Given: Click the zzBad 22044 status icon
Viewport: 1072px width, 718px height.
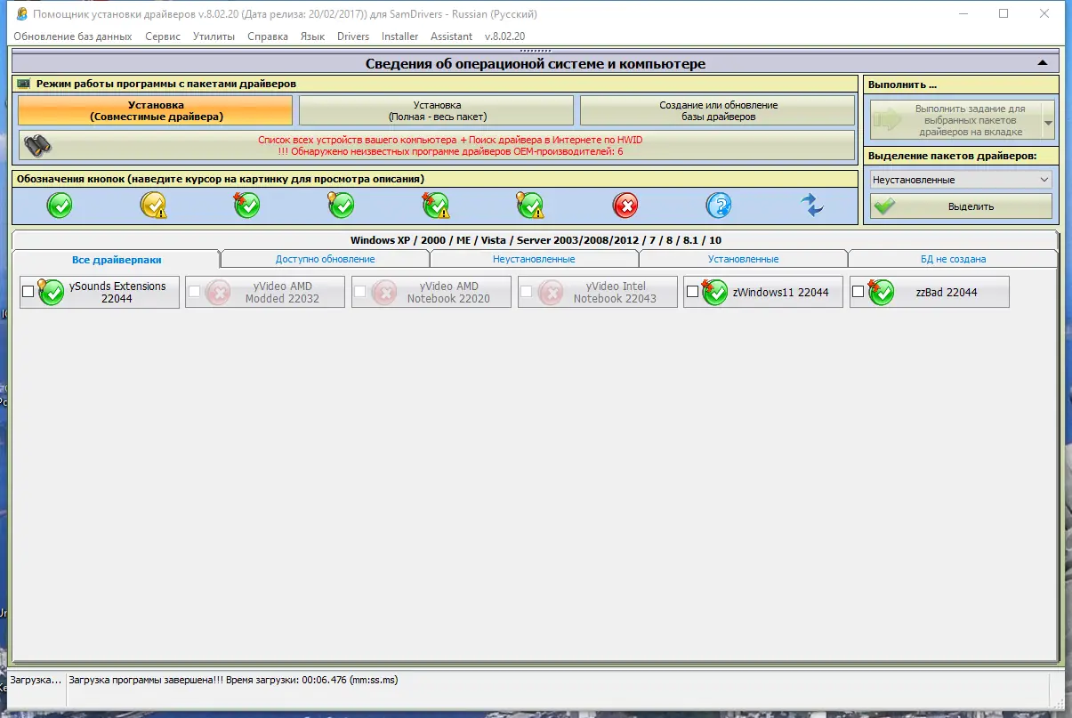Looking at the screenshot, I should pos(881,292).
